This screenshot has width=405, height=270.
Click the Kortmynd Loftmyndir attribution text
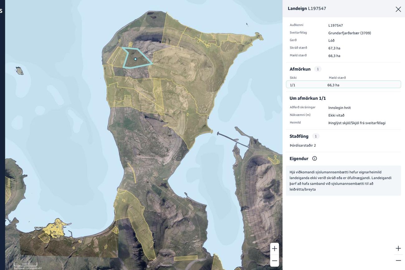pos(28,268)
